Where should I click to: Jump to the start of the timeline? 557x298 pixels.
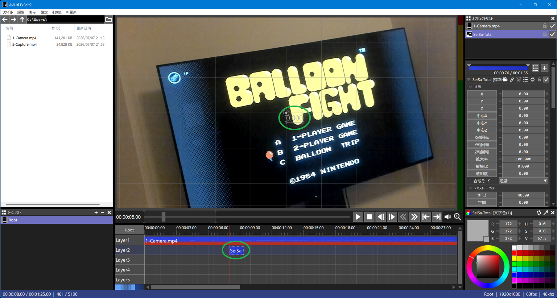(426, 217)
